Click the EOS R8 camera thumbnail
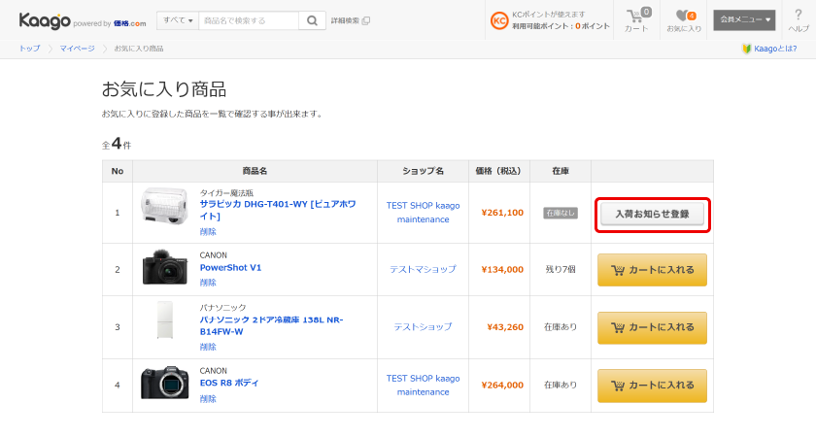The width and height of the screenshot is (816, 437). tap(165, 383)
